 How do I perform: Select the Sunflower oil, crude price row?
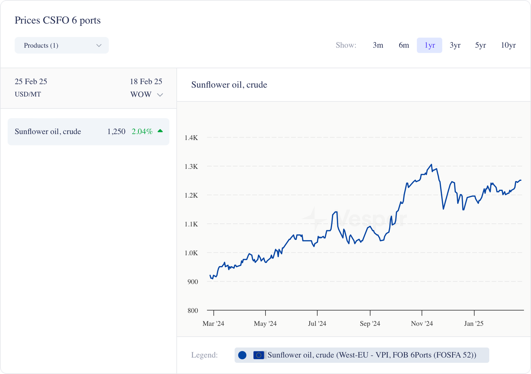click(x=88, y=132)
